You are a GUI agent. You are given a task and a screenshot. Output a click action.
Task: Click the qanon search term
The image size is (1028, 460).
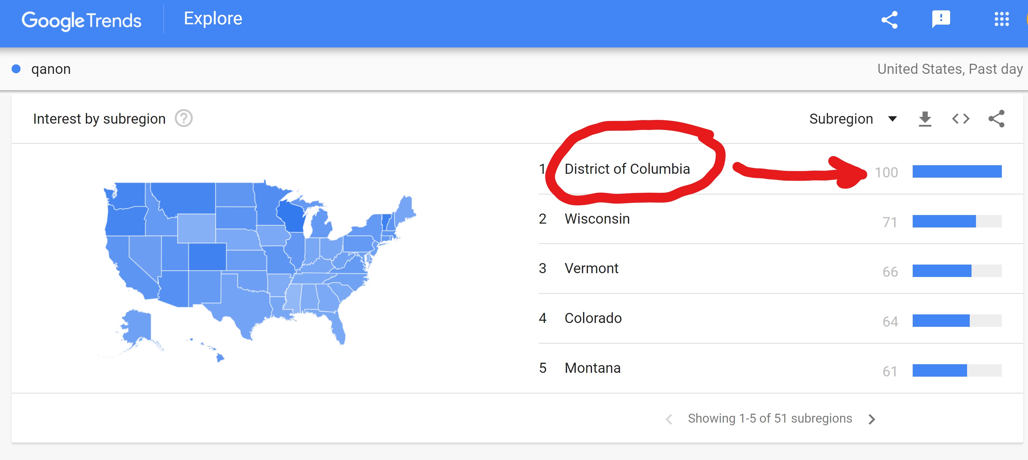pyautogui.click(x=51, y=69)
